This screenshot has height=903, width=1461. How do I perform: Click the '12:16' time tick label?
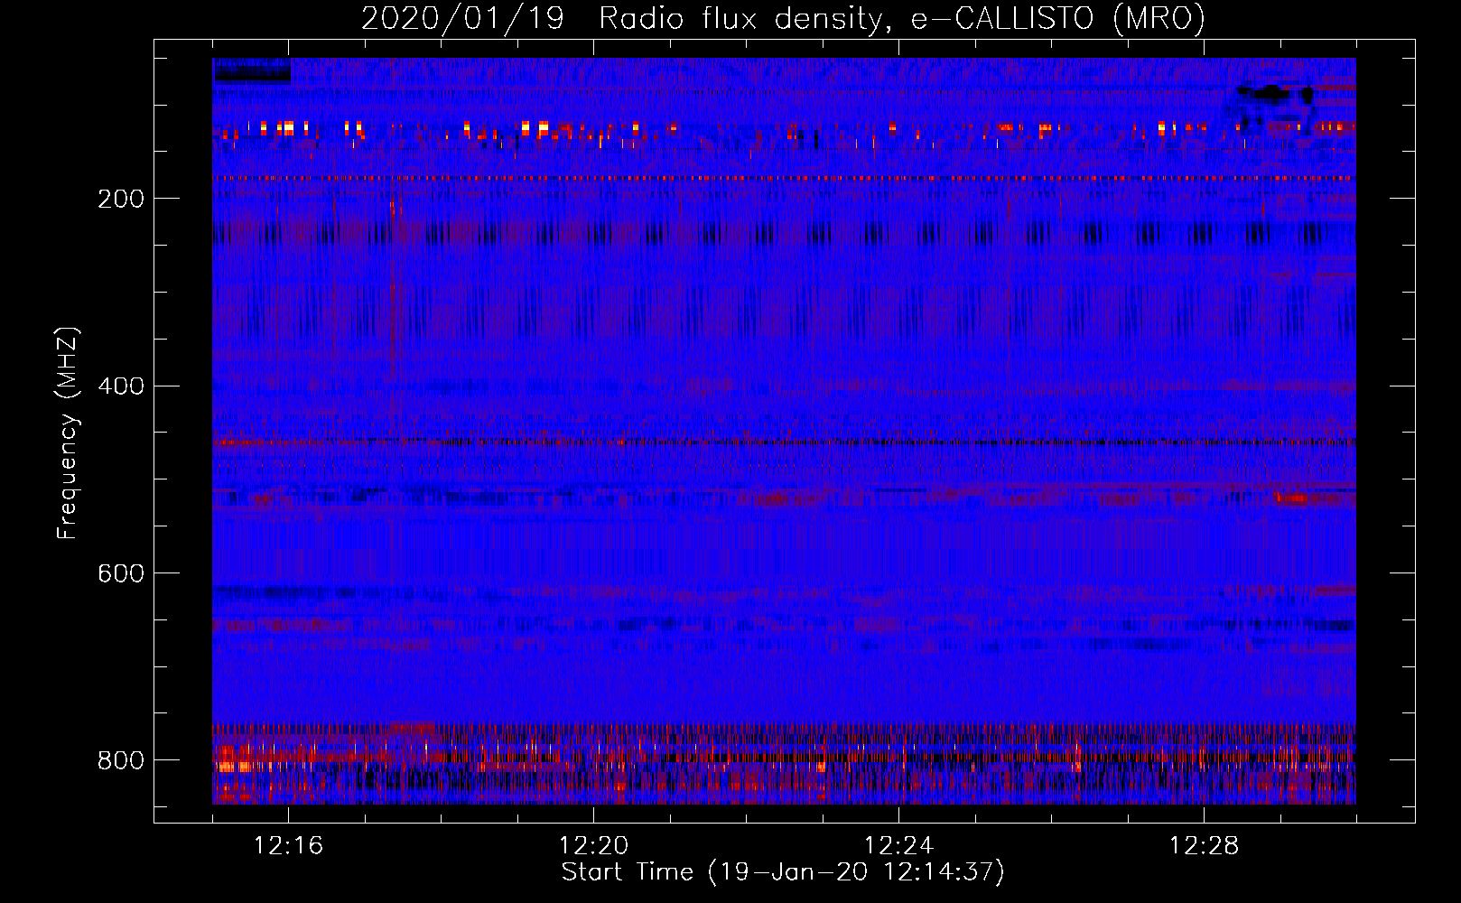coord(288,846)
